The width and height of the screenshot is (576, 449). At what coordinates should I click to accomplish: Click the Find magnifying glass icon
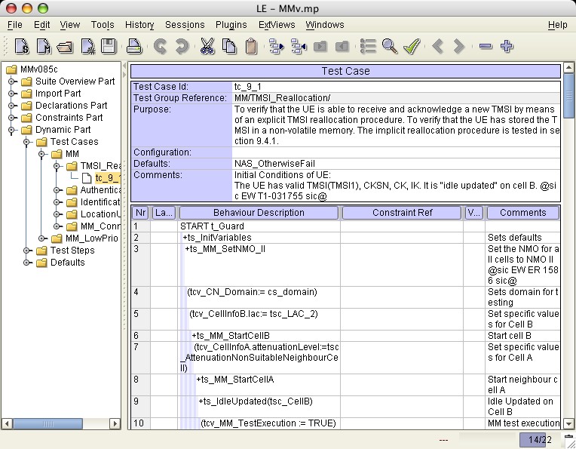pyautogui.click(x=389, y=47)
